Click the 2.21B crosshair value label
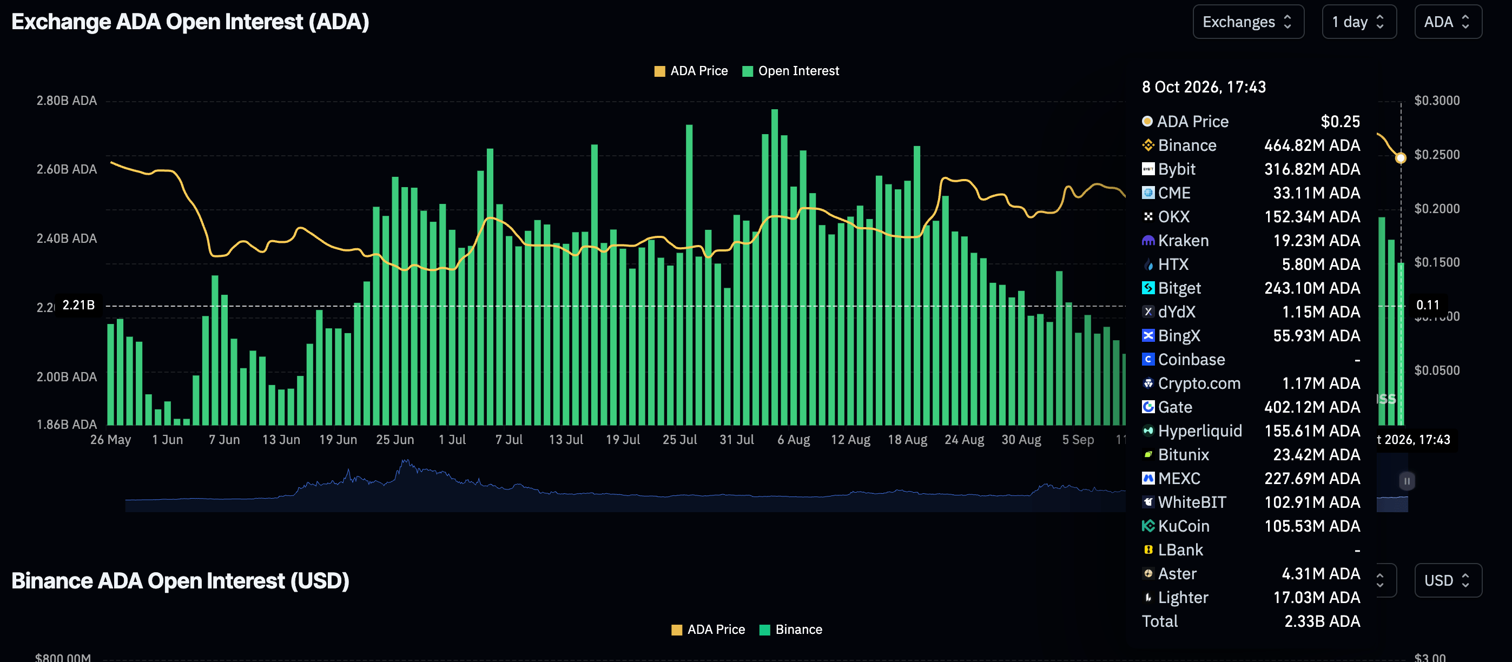Image resolution: width=1512 pixels, height=662 pixels. point(78,305)
